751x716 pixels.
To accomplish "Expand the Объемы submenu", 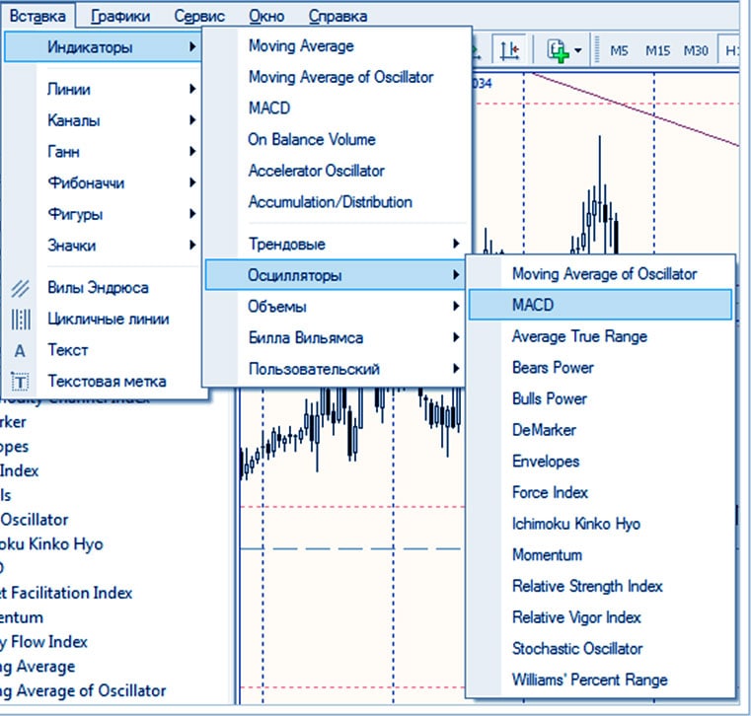I will (336, 307).
